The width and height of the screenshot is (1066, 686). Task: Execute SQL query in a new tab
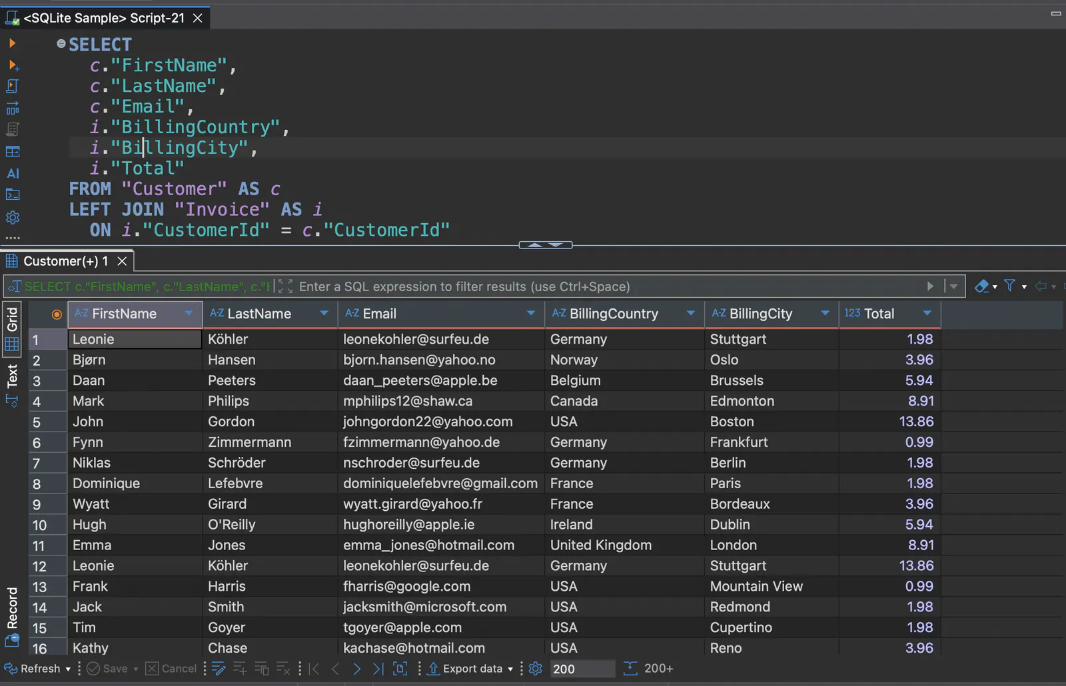click(13, 65)
